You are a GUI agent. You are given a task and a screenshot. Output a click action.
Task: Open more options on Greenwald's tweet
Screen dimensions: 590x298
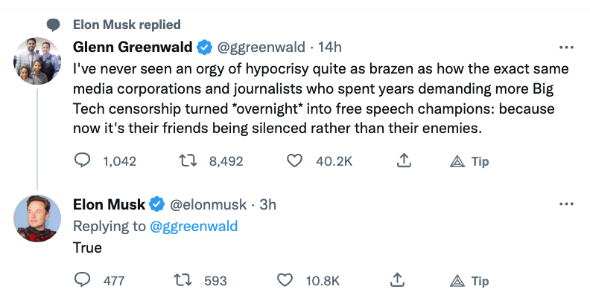(566, 48)
